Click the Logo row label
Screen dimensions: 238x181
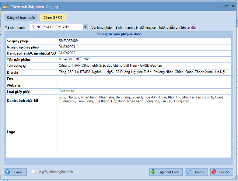coord(11,132)
